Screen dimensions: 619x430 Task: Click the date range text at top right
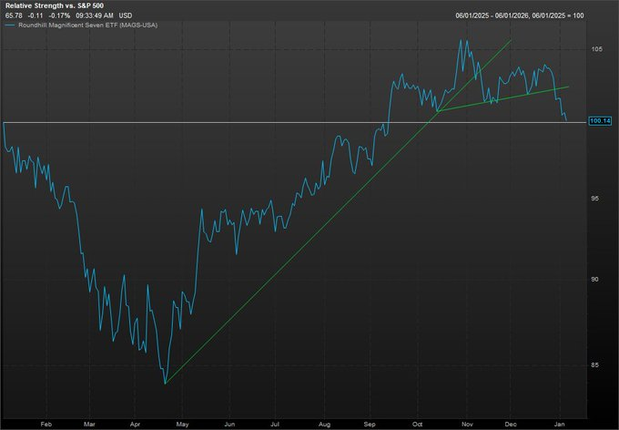coord(533,16)
